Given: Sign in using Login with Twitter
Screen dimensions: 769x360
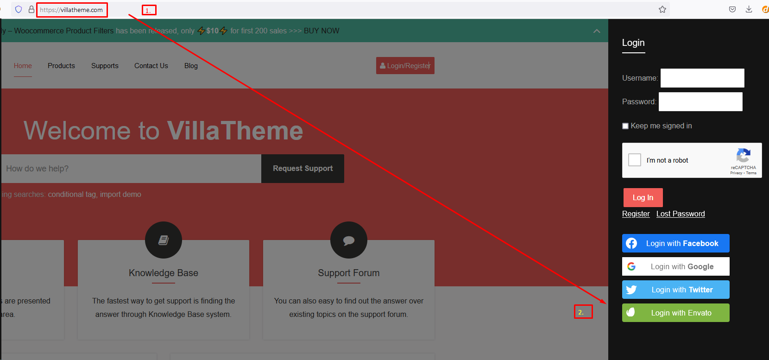Looking at the screenshot, I should [x=676, y=290].
